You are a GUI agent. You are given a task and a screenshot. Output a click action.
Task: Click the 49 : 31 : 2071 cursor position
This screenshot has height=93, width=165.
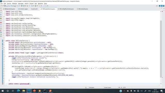point(122,87)
